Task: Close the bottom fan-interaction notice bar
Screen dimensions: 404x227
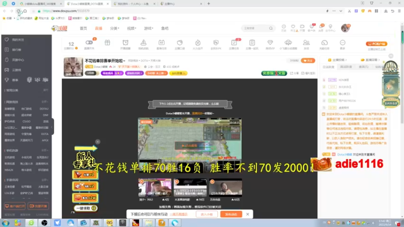Action: coord(247,214)
